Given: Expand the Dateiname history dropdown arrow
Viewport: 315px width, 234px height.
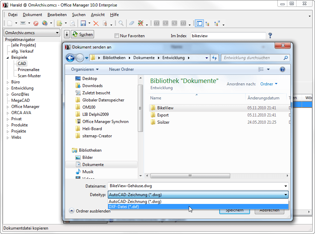Looking at the screenshot, I should [286, 186].
